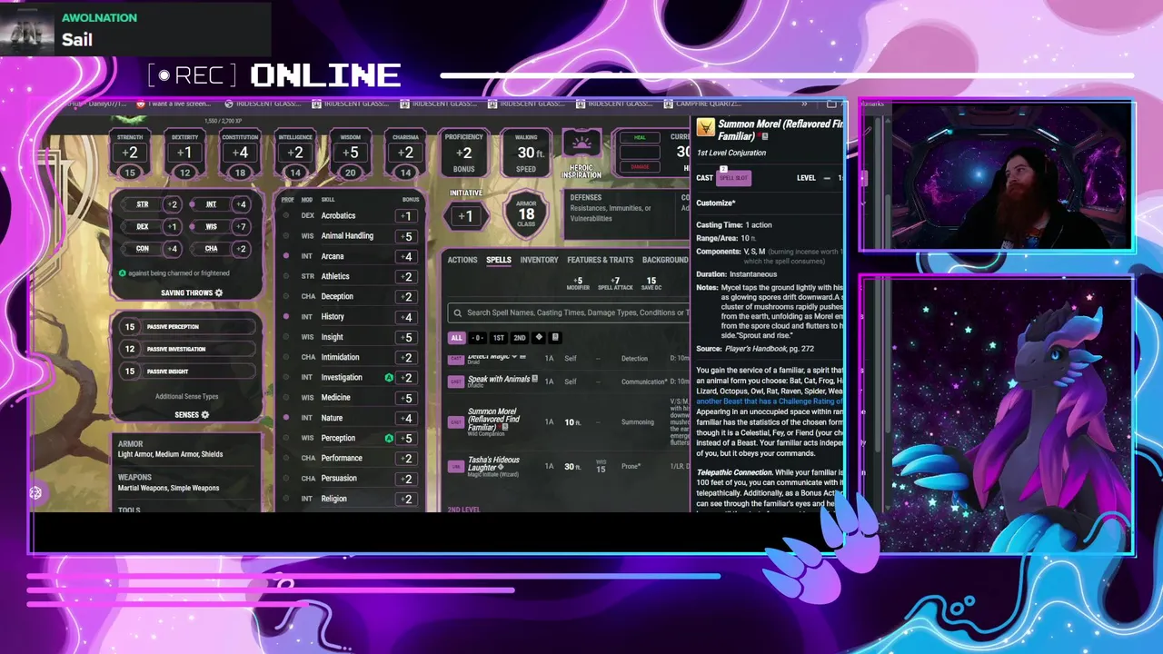Switch to the Actions tab
This screenshot has height=654, width=1163.
point(462,260)
